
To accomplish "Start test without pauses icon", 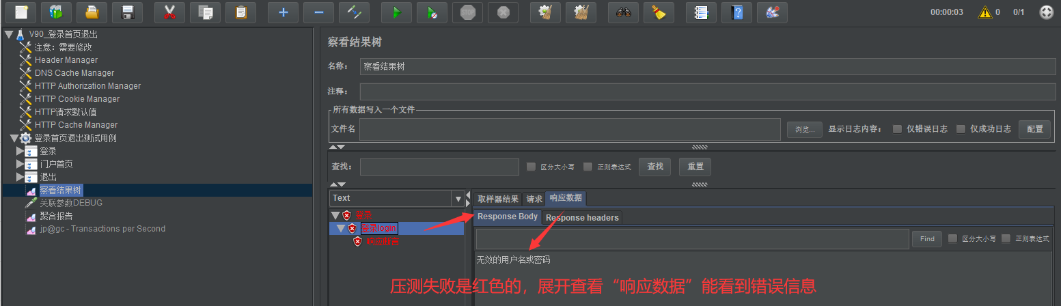I will (432, 12).
